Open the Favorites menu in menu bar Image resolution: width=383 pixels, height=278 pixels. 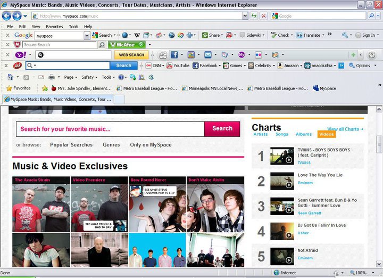(x=54, y=27)
